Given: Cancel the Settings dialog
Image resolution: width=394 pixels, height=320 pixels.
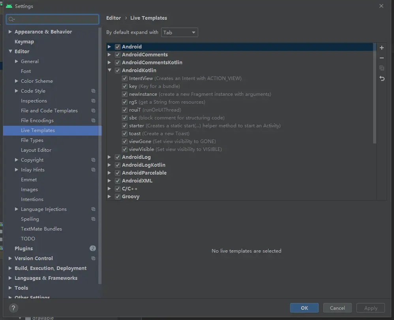Looking at the screenshot, I should point(337,308).
